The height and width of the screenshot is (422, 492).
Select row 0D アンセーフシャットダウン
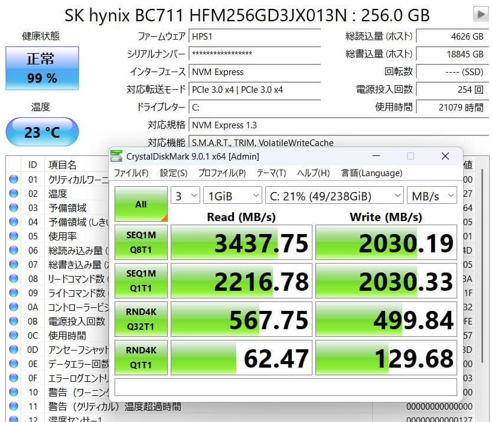[x=58, y=349]
